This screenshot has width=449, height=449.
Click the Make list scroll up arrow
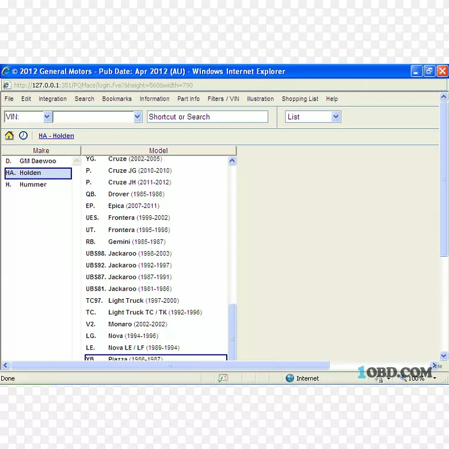click(x=77, y=161)
